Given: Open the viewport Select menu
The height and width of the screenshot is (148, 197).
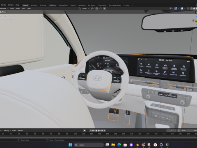Looking at the screenshot, I should click(x=18, y=9).
